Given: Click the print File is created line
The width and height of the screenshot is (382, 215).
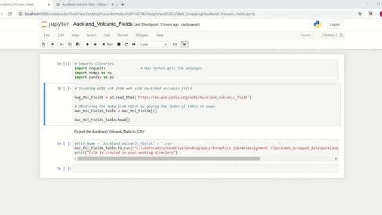Looking at the screenshot, I should [x=126, y=153].
